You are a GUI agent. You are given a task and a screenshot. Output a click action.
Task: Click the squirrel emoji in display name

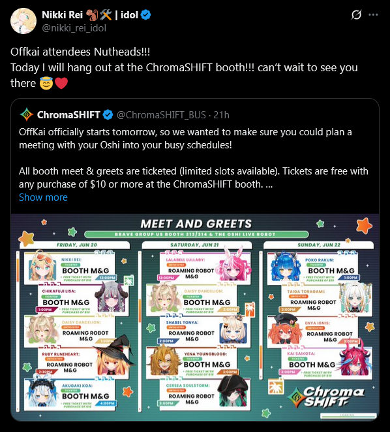tap(93, 15)
